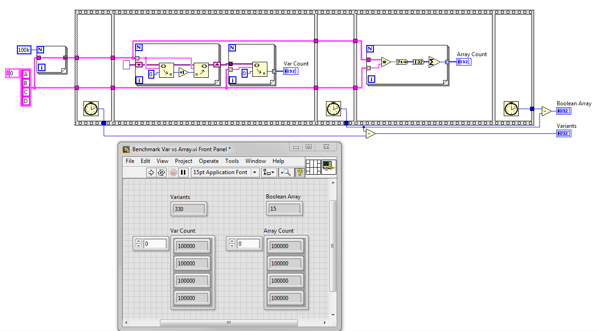The width and height of the screenshot is (599, 331).
Task: Click the Tick Count clock in middle frame
Action: (x=333, y=109)
